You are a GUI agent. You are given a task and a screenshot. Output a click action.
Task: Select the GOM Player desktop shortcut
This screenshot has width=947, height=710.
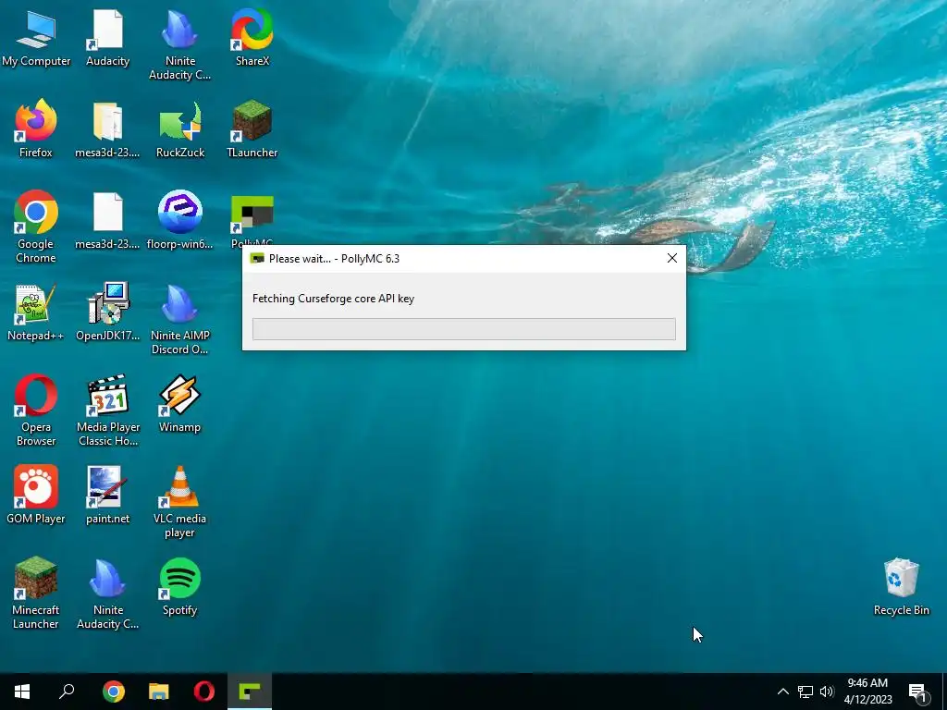tap(36, 496)
